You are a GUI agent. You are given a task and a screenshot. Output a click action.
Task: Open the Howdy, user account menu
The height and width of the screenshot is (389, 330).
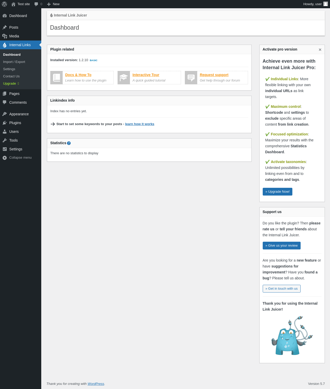(x=315, y=4)
